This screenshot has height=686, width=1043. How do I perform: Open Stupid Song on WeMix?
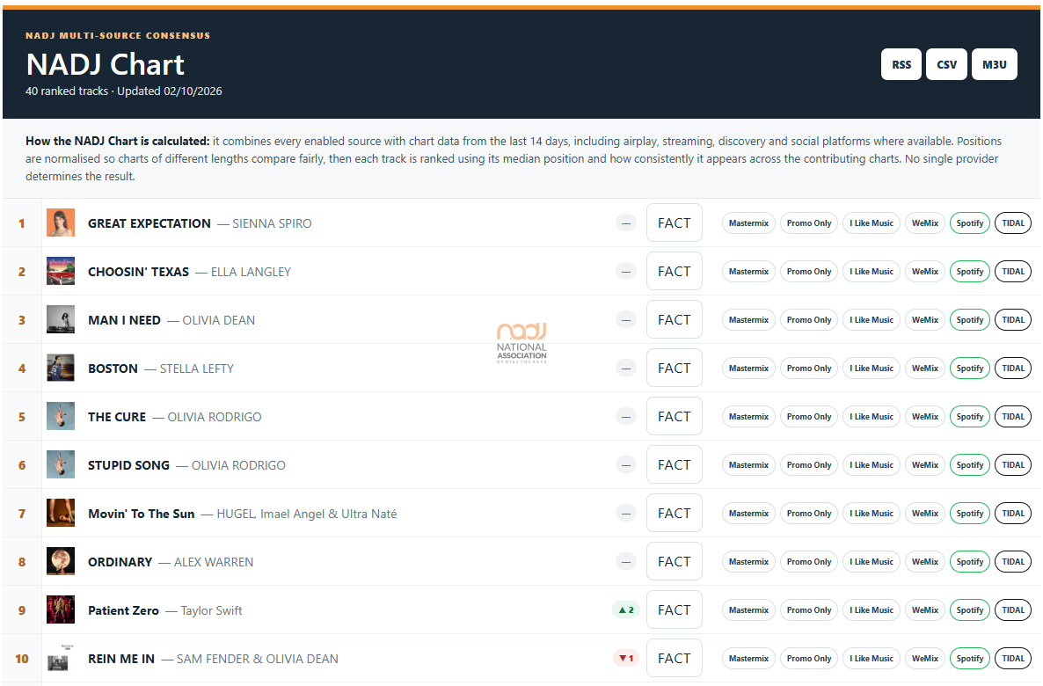pos(924,465)
